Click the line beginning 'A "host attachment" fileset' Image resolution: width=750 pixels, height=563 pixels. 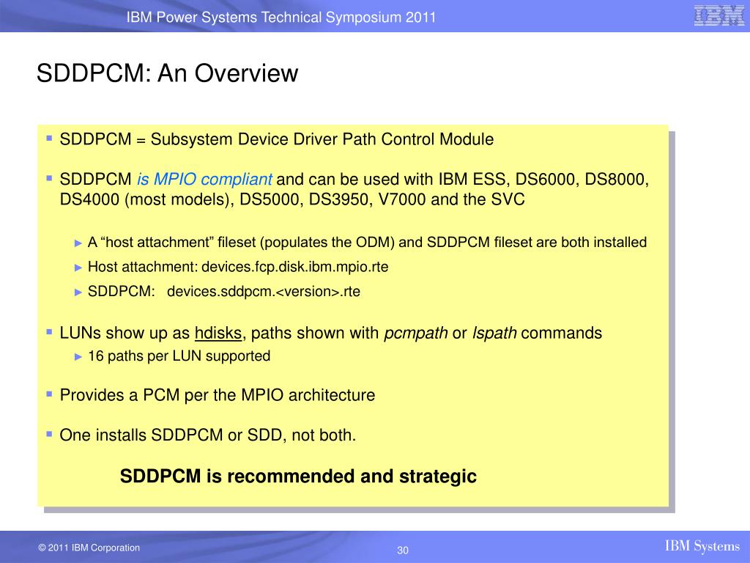pyautogui.click(x=367, y=242)
